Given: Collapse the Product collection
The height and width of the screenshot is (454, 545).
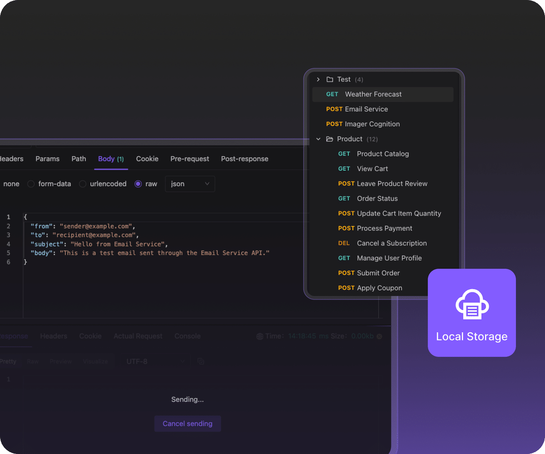Looking at the screenshot, I should click(318, 139).
